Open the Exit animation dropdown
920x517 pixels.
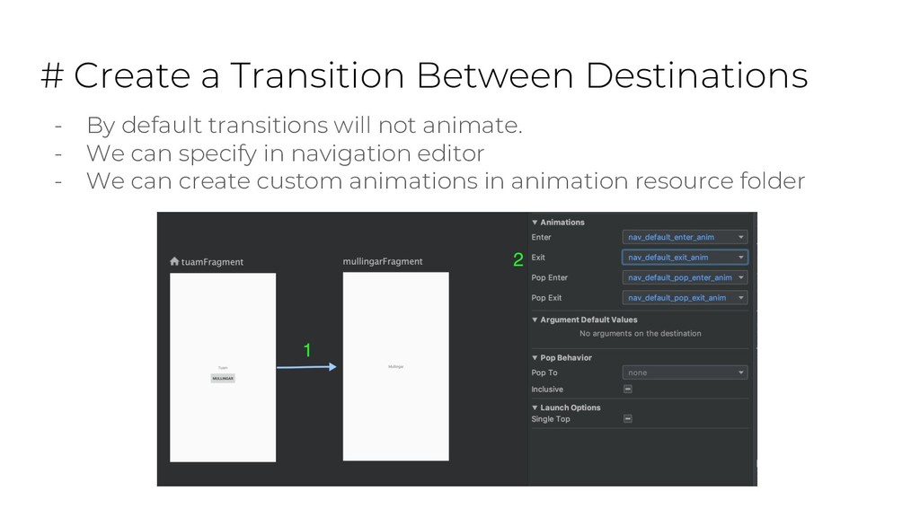click(685, 258)
